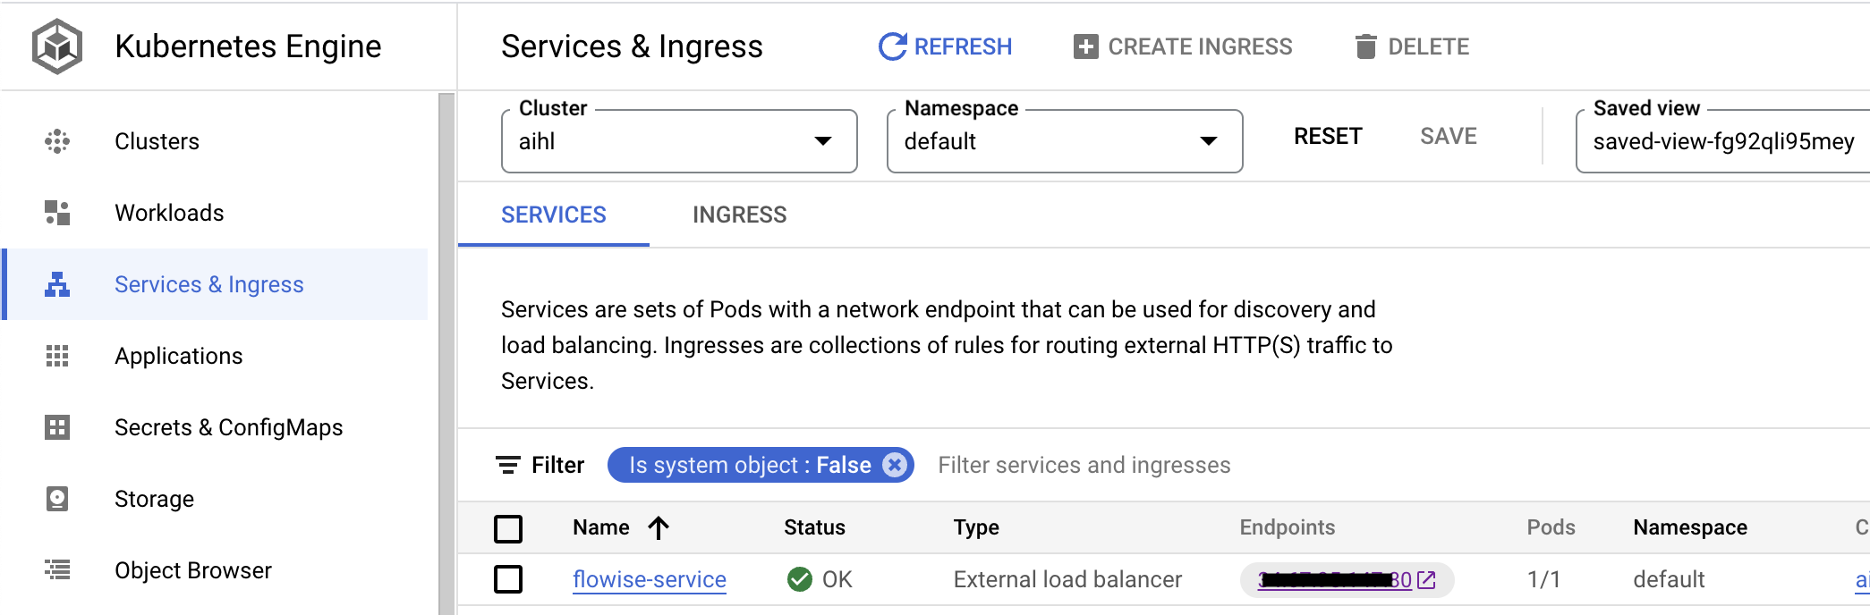Image resolution: width=1870 pixels, height=615 pixels.
Task: Click the Applications grid icon
Action: click(57, 356)
